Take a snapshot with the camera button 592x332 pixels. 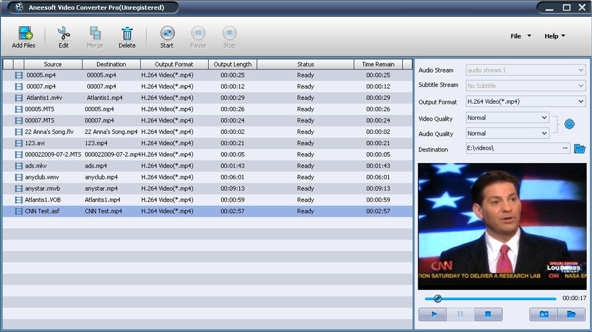(x=544, y=314)
